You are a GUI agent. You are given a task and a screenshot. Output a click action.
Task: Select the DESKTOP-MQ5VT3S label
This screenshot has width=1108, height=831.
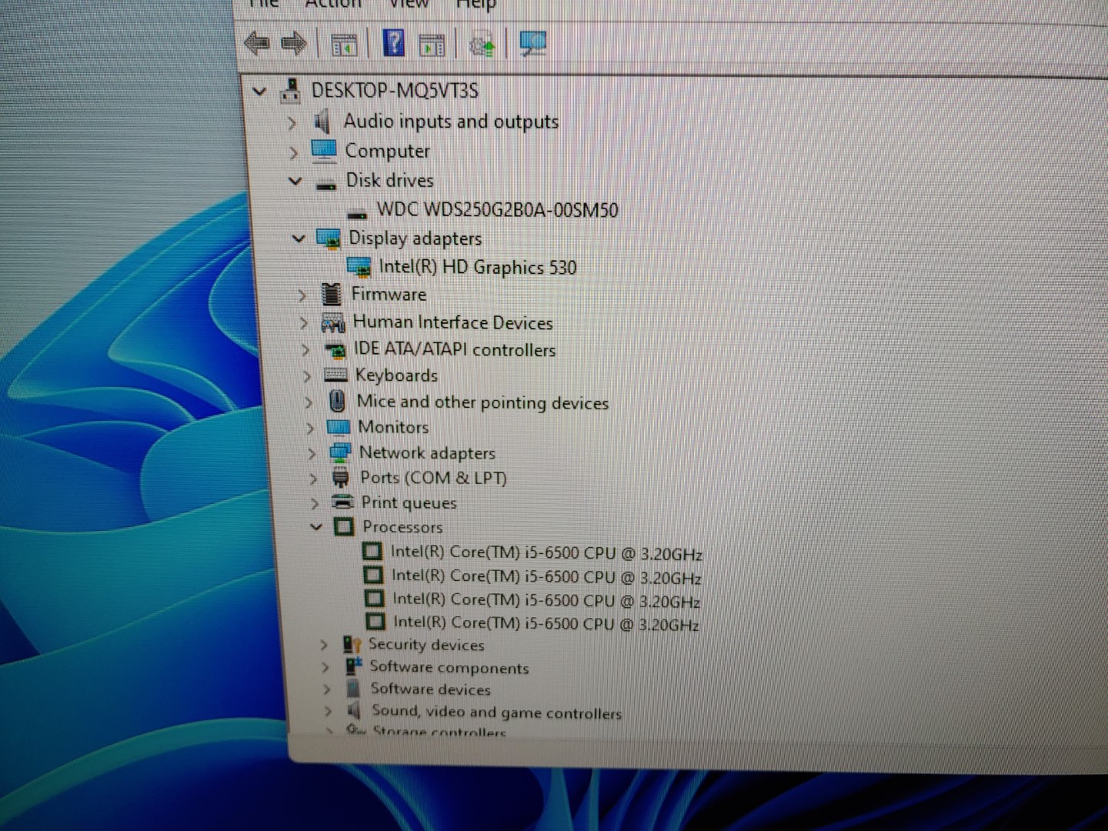pyautogui.click(x=395, y=91)
